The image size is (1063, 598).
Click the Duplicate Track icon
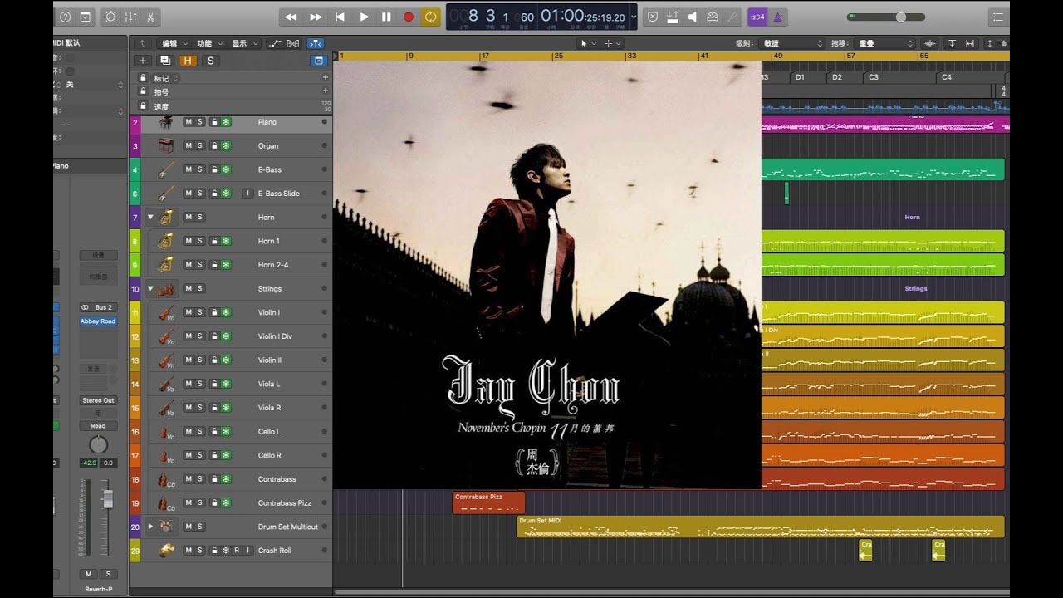164,61
